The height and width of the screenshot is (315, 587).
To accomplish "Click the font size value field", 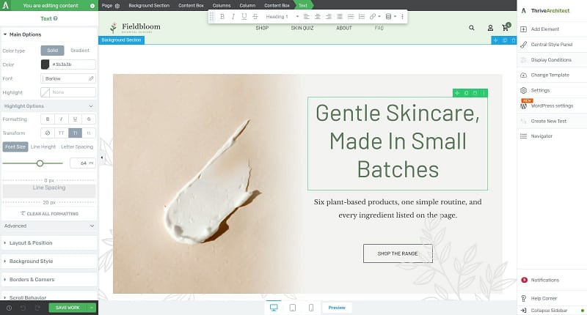I will (82, 163).
